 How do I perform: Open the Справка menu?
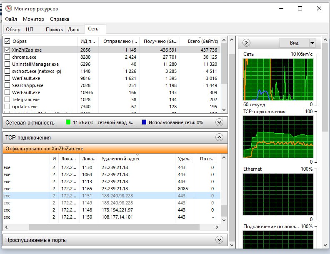pyautogui.click(x=60, y=19)
